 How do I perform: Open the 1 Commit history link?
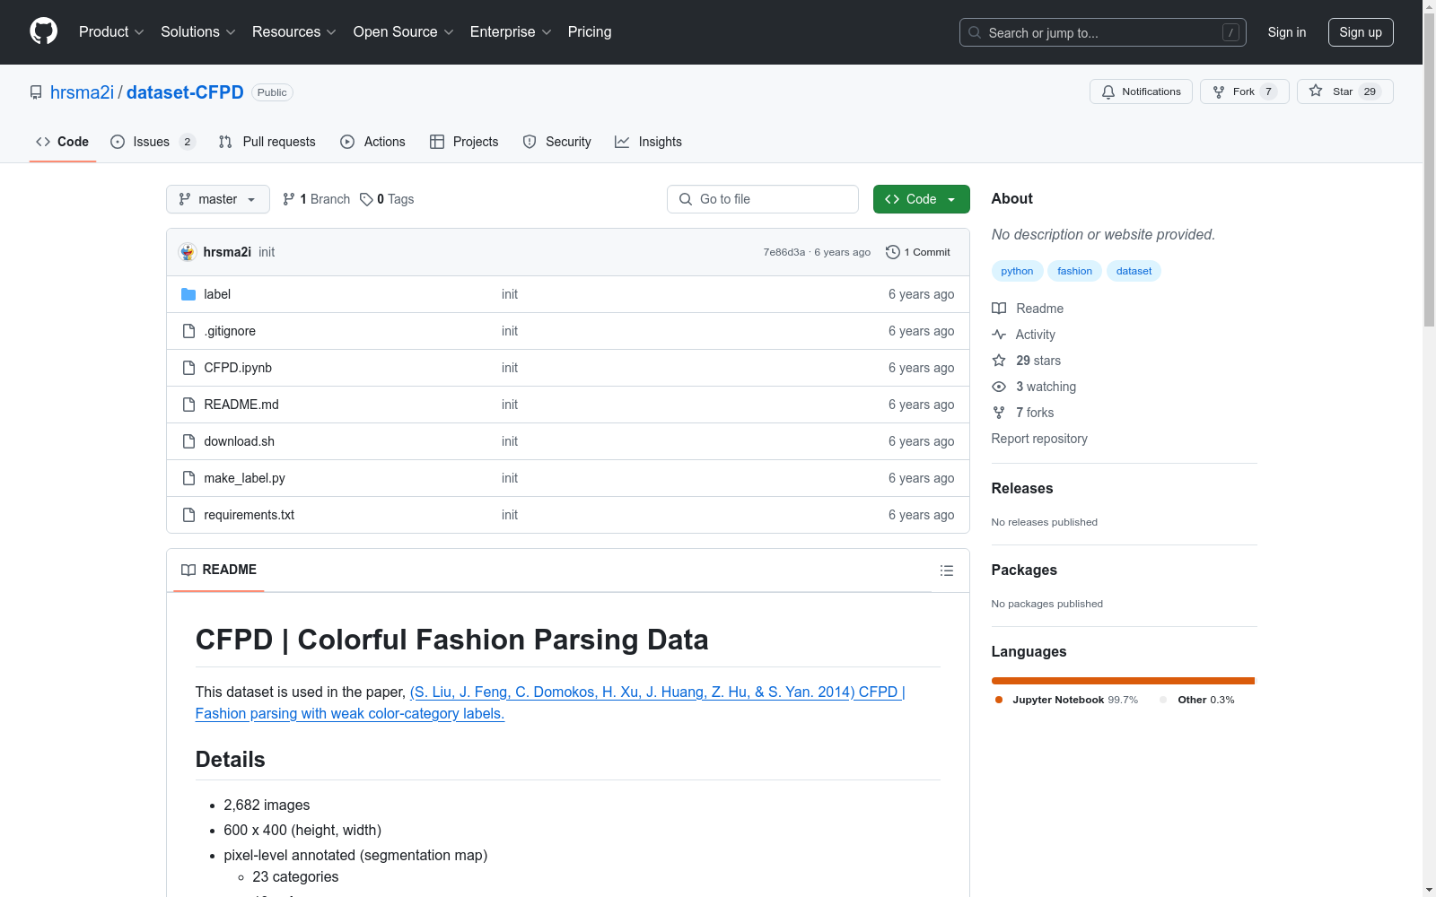point(918,252)
